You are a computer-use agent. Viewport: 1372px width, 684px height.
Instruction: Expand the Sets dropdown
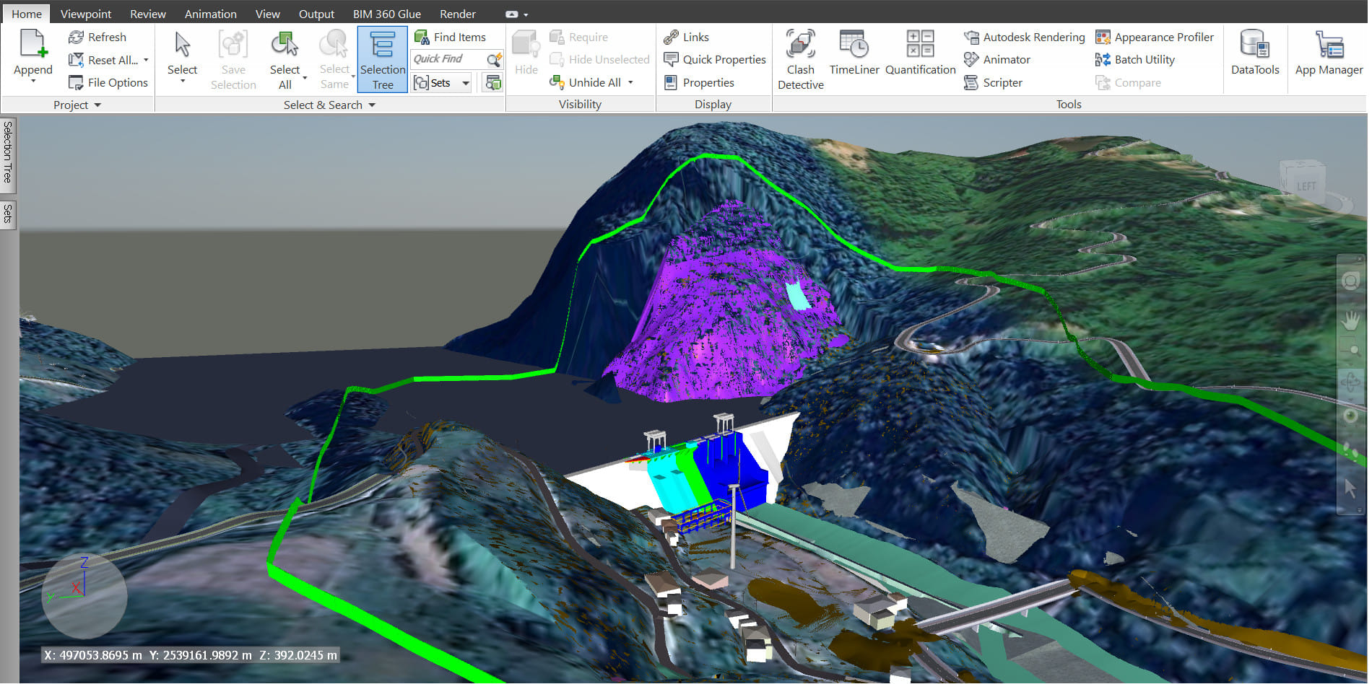tap(466, 84)
